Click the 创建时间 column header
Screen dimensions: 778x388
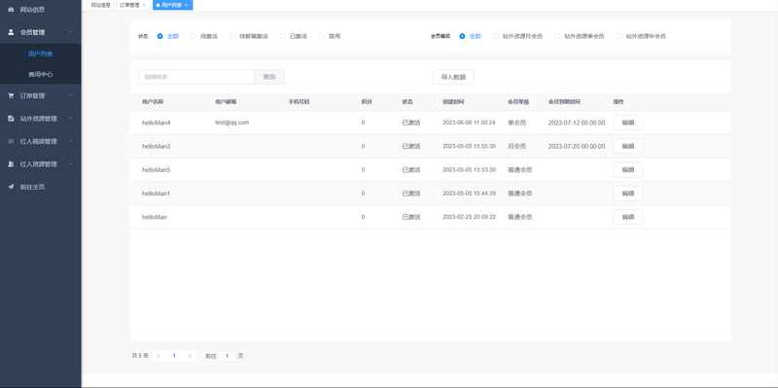[x=453, y=102]
